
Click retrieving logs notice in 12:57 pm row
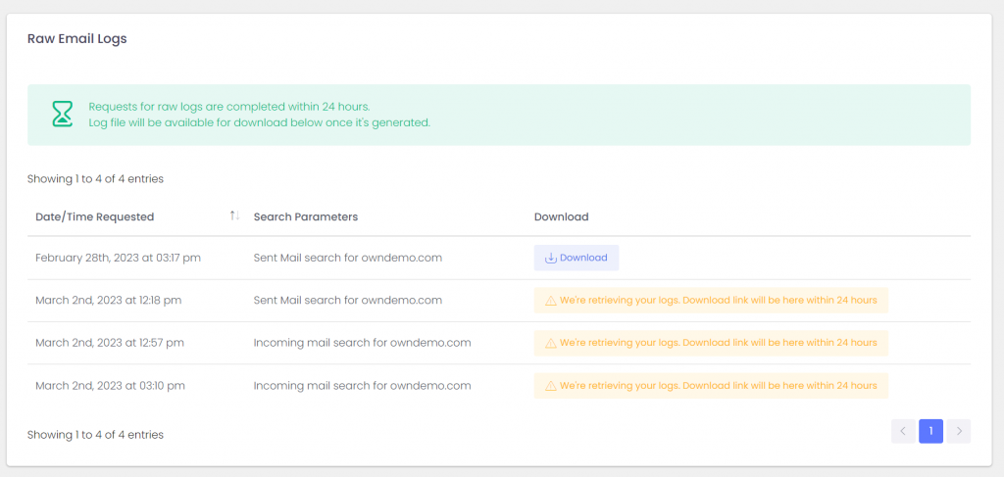pos(711,344)
